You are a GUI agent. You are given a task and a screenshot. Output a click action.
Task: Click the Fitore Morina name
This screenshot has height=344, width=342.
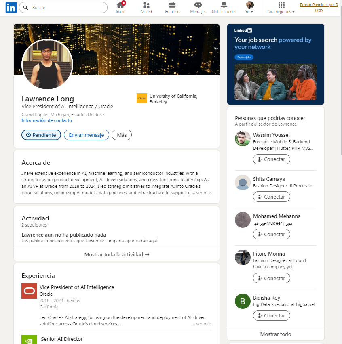(269, 254)
